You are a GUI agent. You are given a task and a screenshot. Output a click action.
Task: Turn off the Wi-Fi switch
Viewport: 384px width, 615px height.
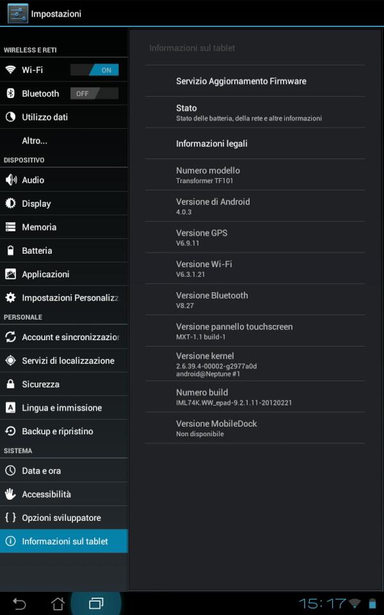click(95, 70)
